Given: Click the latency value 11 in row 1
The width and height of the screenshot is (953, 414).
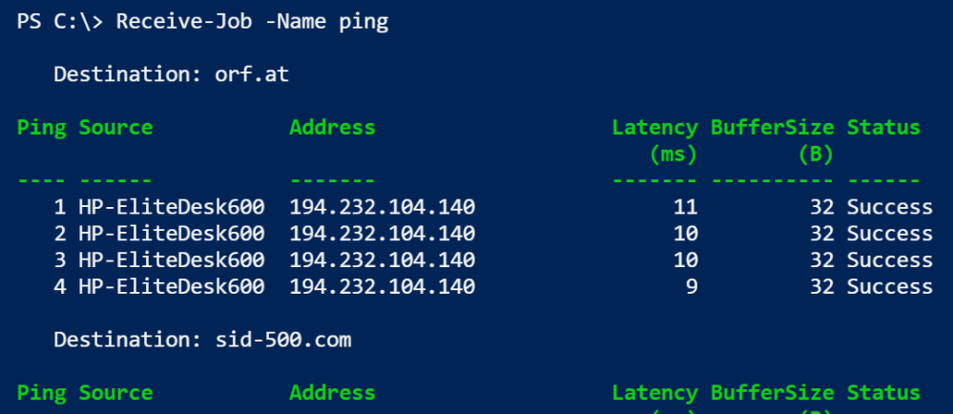Looking at the screenshot, I should [686, 207].
